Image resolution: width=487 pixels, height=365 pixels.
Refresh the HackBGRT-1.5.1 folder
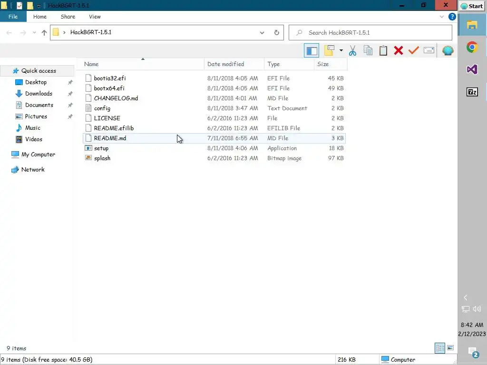(x=276, y=33)
